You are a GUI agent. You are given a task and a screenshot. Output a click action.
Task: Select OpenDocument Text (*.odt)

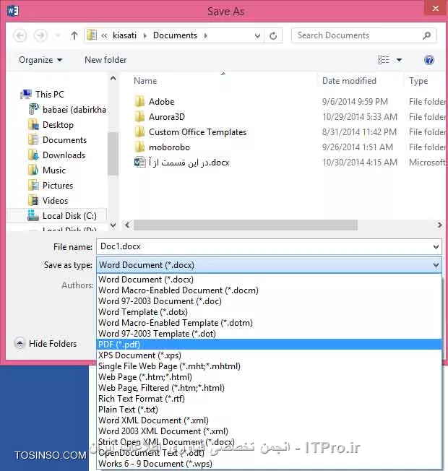pos(270,453)
